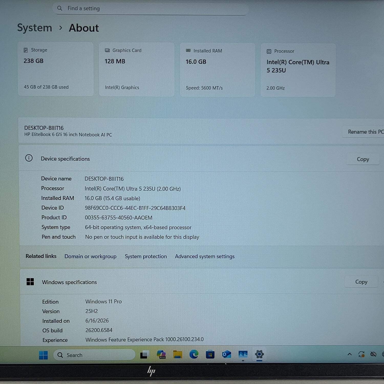384x384 pixels.
Task: Click the HP EliteBook 6 G1i model text
Action: pyautogui.click(x=68, y=135)
